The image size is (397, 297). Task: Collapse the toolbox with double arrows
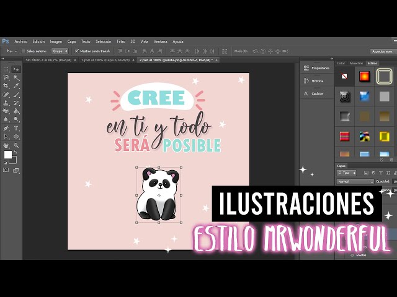tap(2, 59)
